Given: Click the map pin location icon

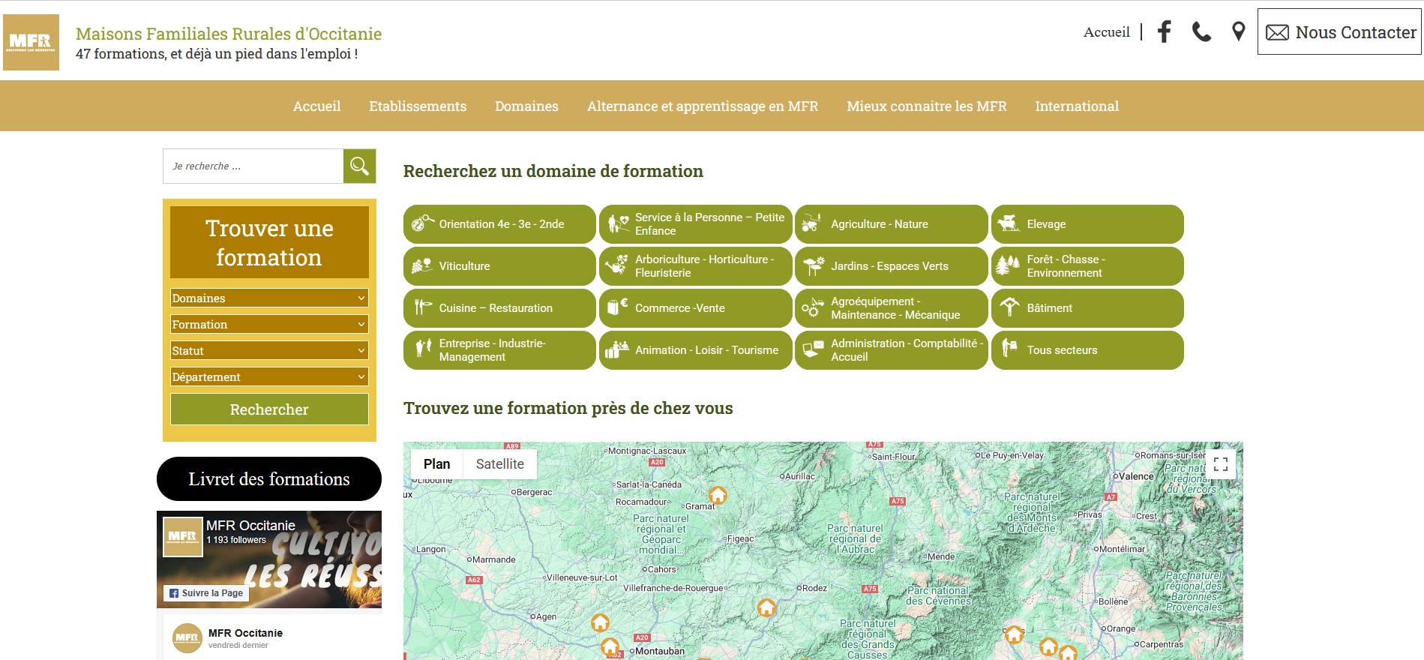Looking at the screenshot, I should pyautogui.click(x=1238, y=31).
